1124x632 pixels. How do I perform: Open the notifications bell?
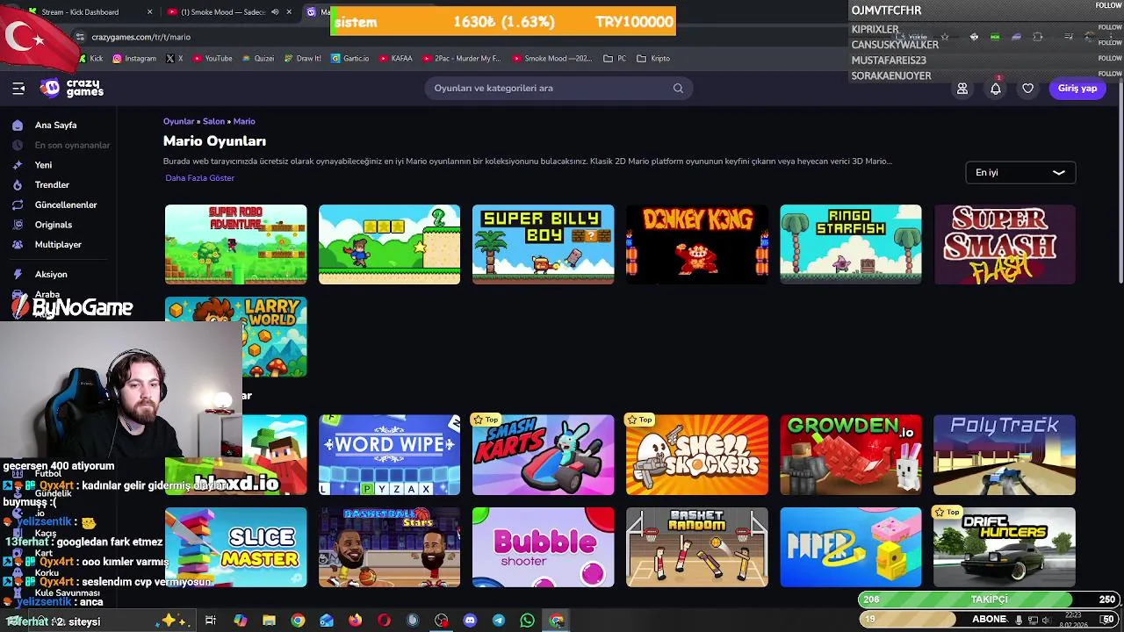(x=995, y=89)
